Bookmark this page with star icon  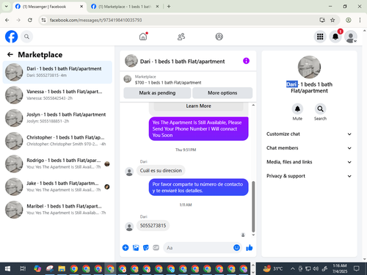tap(333, 20)
